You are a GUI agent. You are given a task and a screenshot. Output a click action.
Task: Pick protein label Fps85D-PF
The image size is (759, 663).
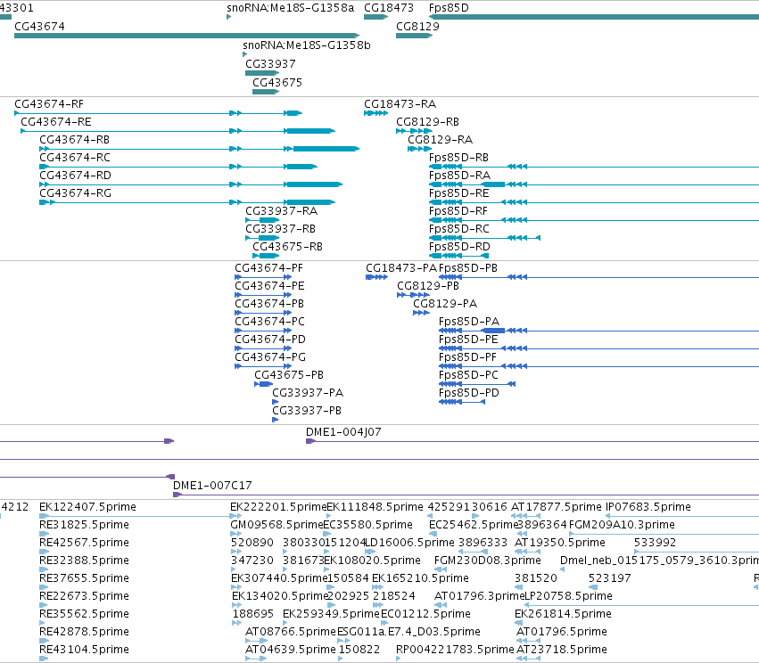click(x=467, y=356)
